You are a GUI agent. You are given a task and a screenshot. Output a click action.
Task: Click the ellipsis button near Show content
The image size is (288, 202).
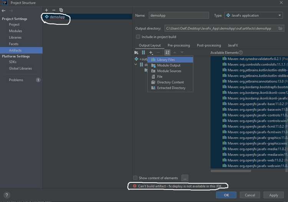[185, 178]
